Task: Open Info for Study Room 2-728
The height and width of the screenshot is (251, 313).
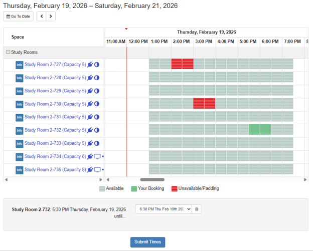Action: 20,78
